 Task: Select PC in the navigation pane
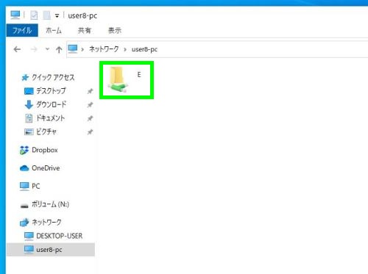(x=29, y=186)
